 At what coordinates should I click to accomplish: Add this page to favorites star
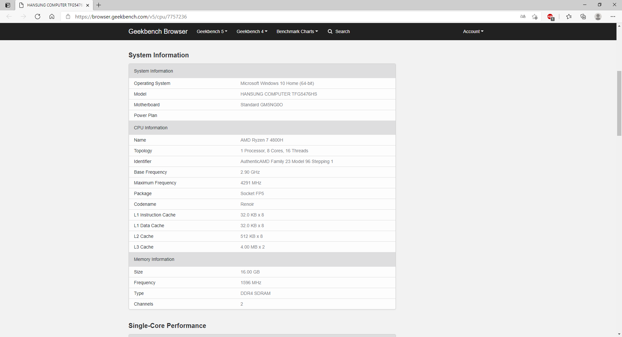pyautogui.click(x=535, y=17)
